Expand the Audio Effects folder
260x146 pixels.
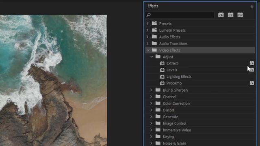click(x=147, y=37)
